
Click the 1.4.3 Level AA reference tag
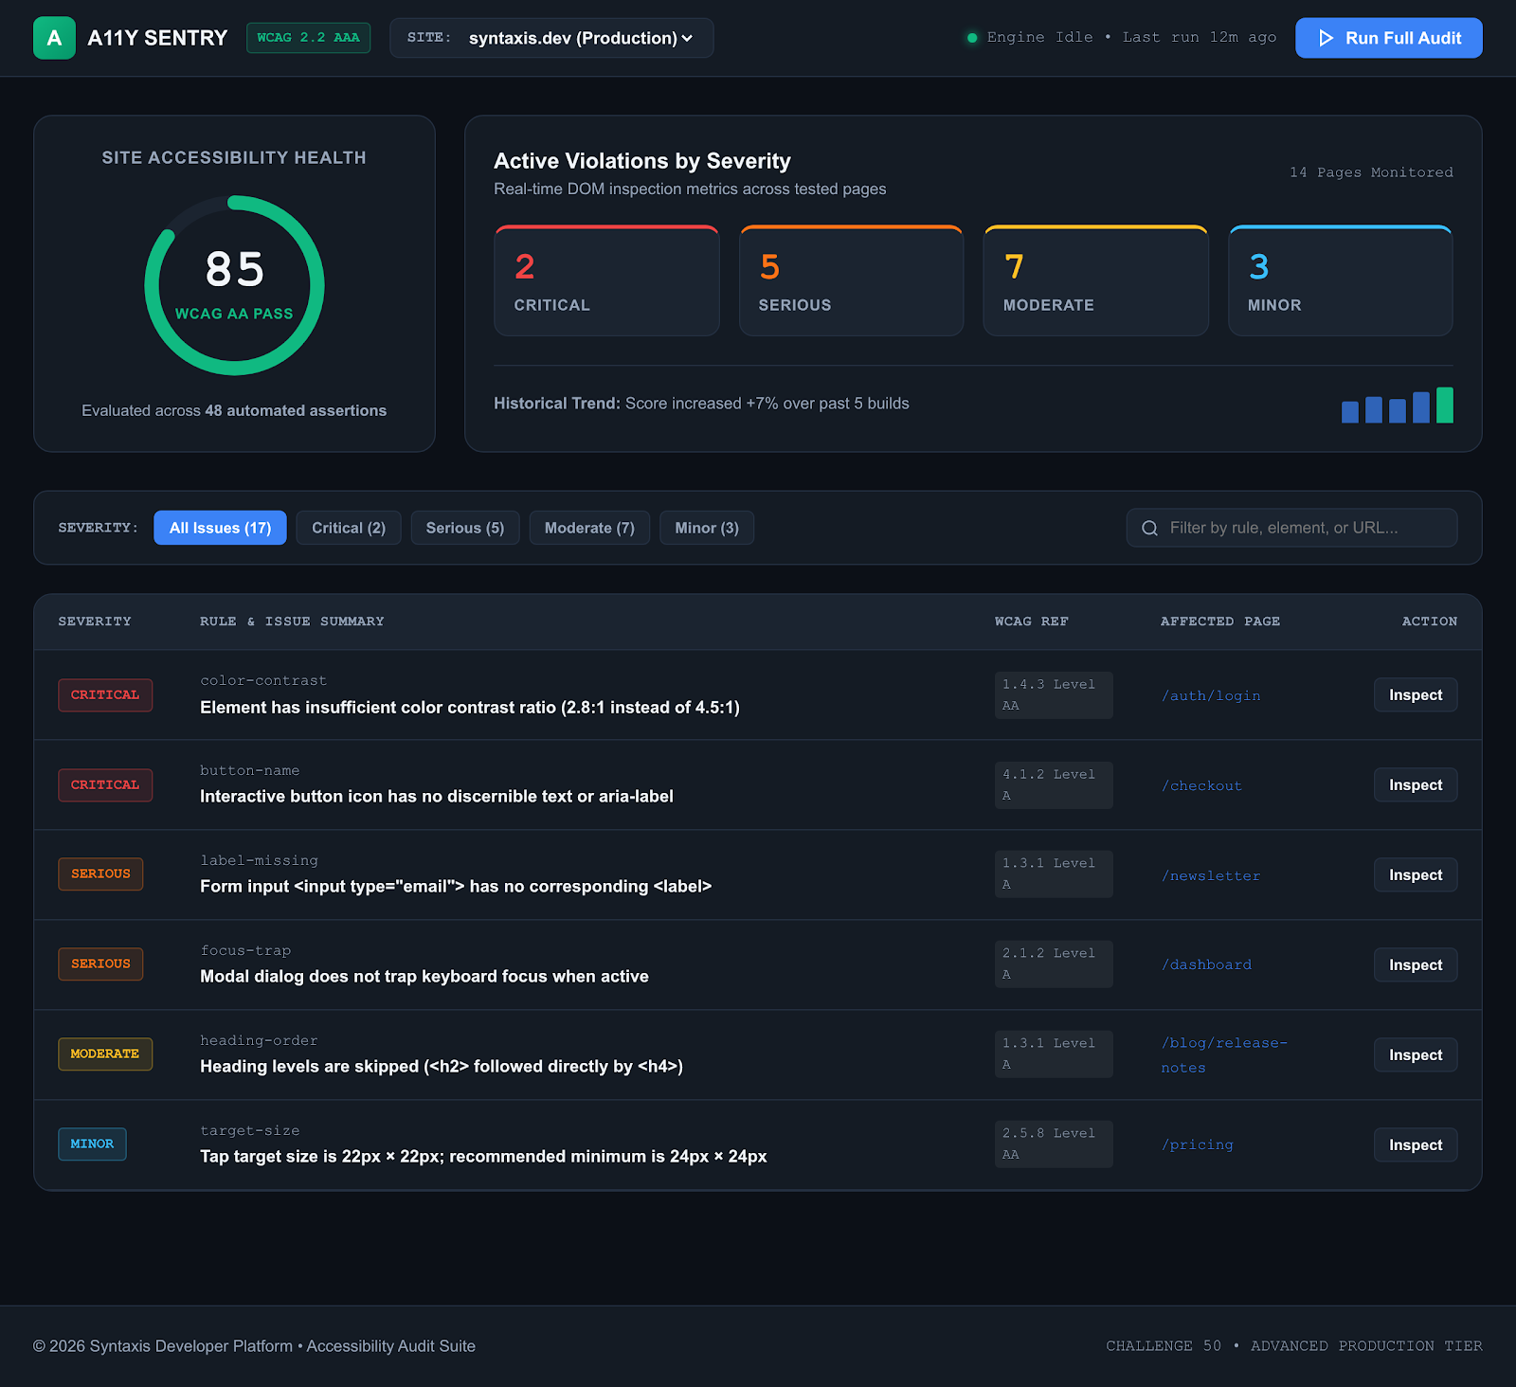click(x=1054, y=695)
